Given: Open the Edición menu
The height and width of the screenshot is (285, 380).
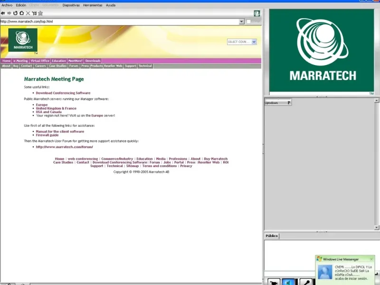Looking at the screenshot, I should pos(21,5).
